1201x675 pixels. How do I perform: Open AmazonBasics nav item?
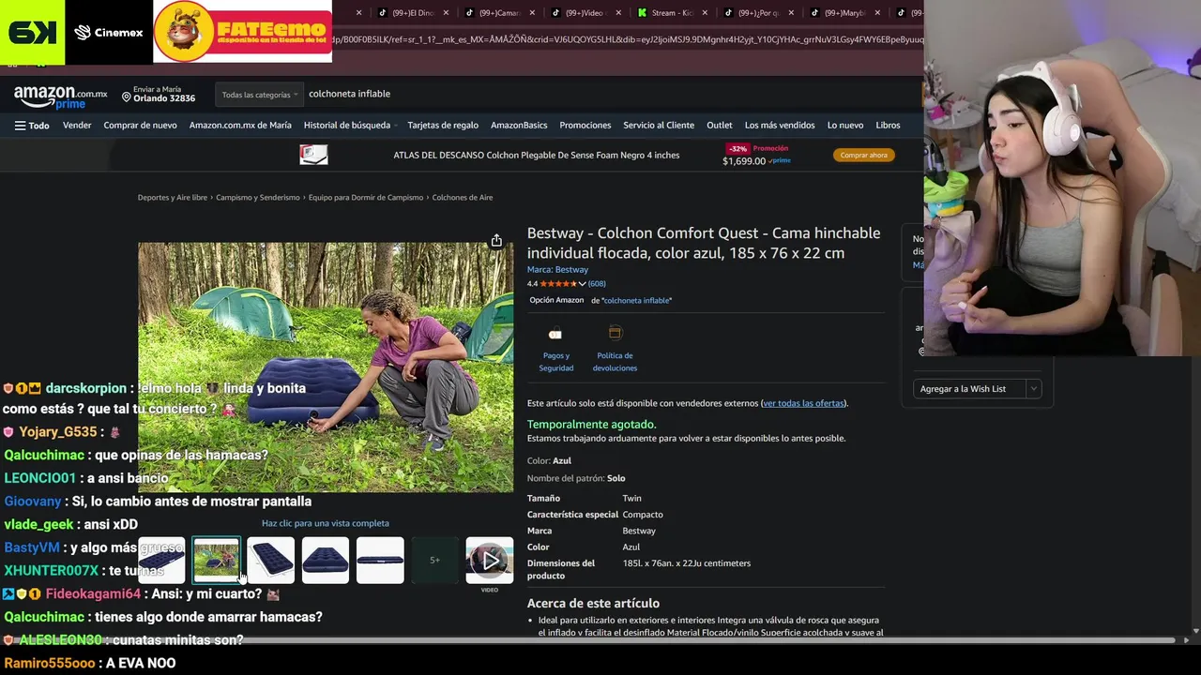[x=519, y=126]
